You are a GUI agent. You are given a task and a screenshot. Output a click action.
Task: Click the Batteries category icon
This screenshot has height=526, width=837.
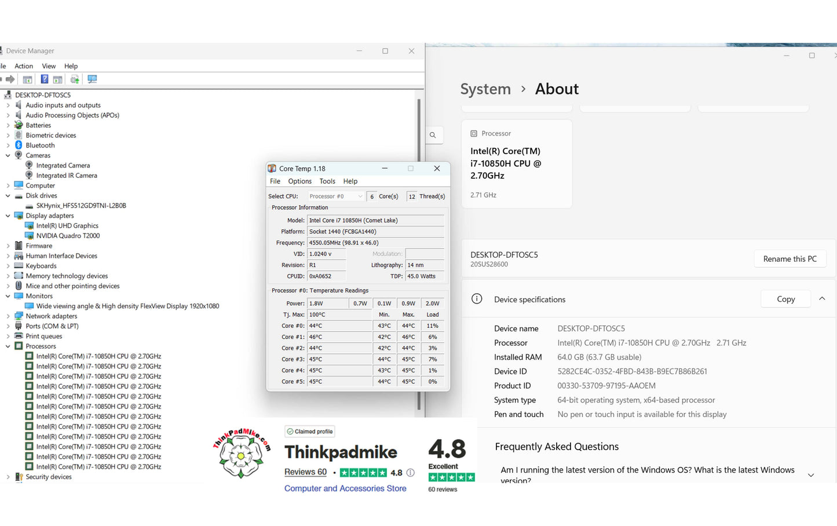[19, 125]
